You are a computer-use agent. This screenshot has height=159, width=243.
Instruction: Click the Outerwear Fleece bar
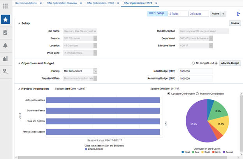(103, 111)
